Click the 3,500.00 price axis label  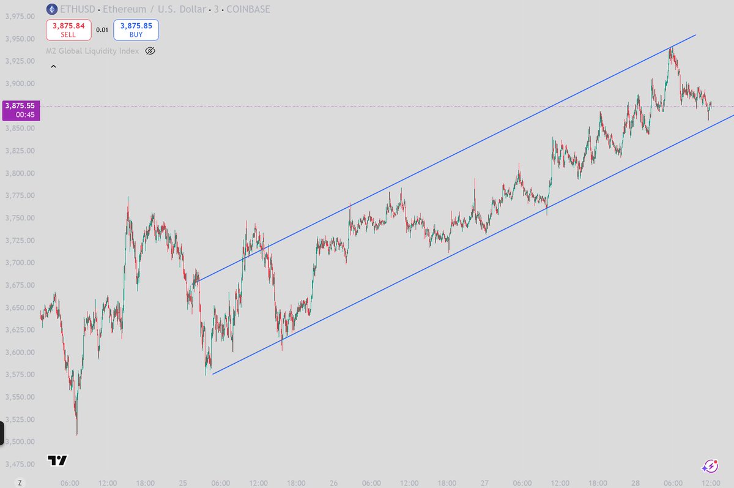click(x=20, y=441)
